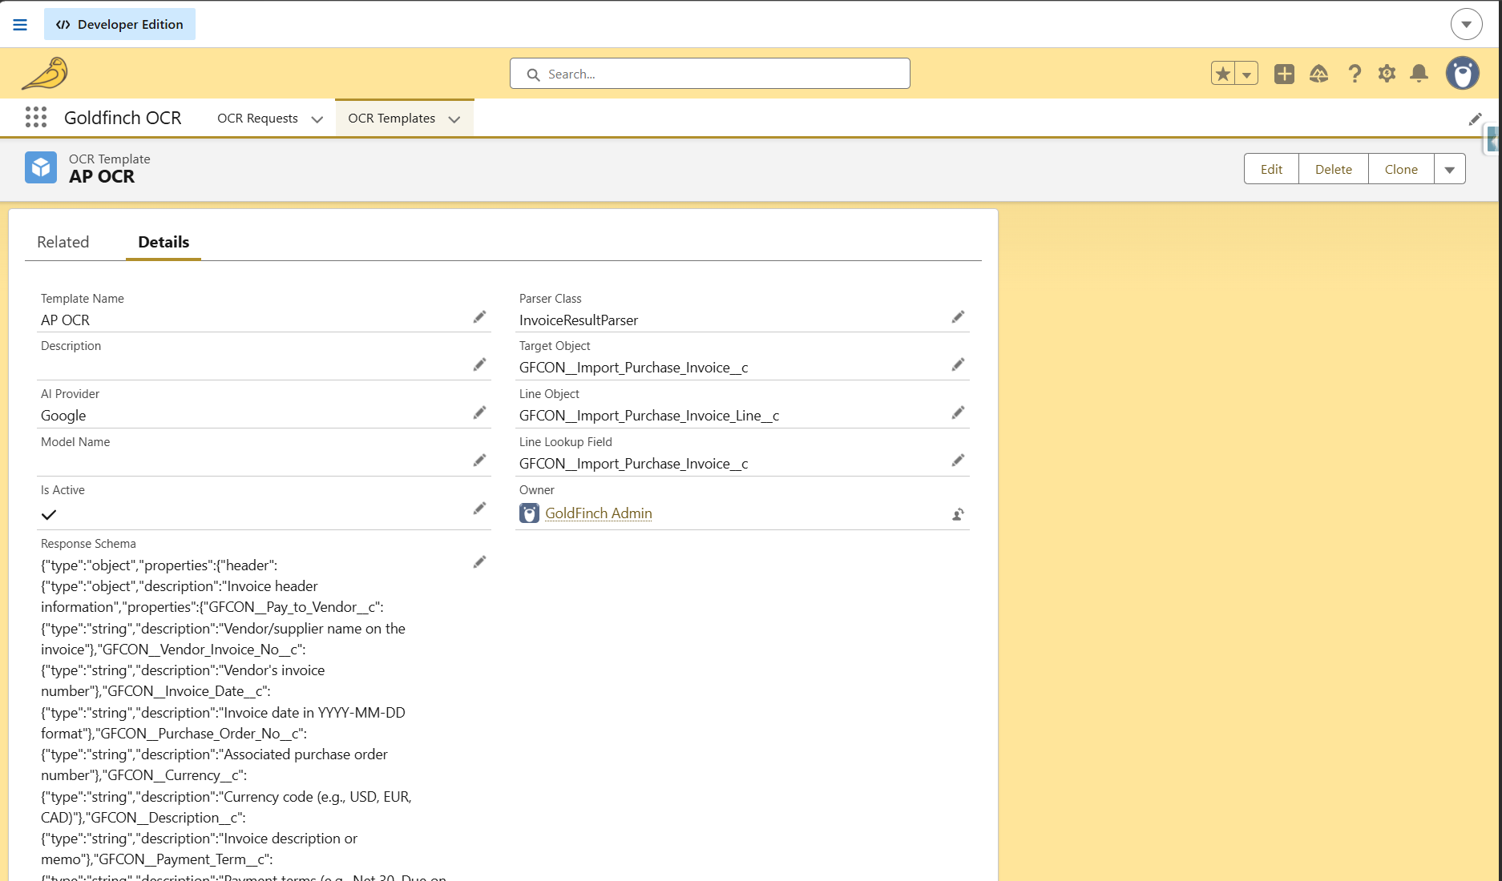1502x881 pixels.
Task: Expand the OCR Requests tab chevron
Action: tap(317, 119)
